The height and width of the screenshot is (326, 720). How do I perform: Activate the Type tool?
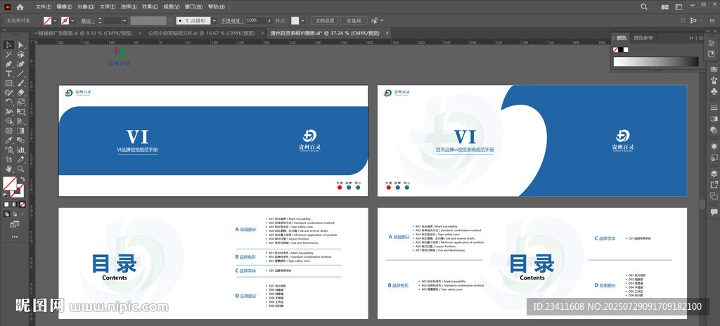coord(9,74)
